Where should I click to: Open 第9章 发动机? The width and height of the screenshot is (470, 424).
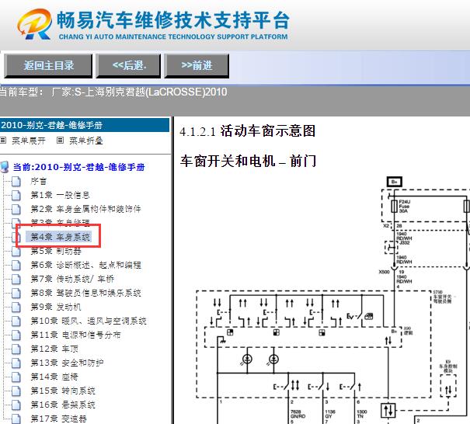56,307
